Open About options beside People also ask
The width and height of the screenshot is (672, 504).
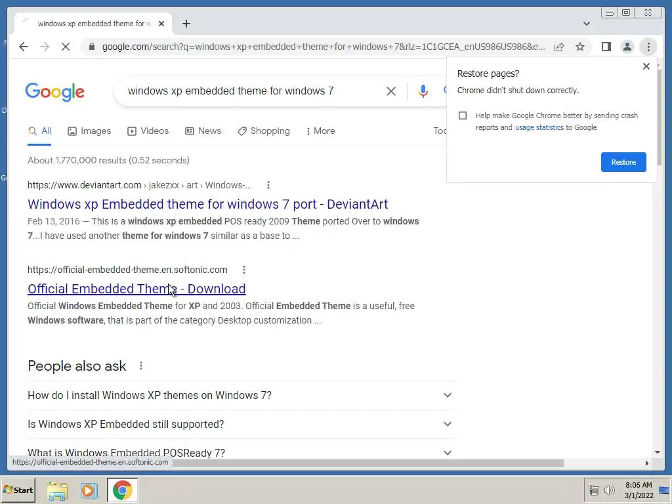(x=141, y=366)
